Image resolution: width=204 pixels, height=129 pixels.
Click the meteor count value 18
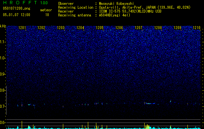point(47,15)
